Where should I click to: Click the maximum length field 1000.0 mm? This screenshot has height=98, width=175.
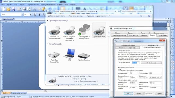point(155,87)
